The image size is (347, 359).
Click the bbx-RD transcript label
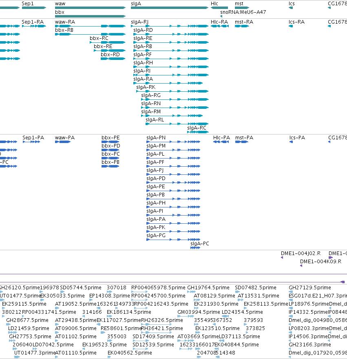[x=110, y=55]
